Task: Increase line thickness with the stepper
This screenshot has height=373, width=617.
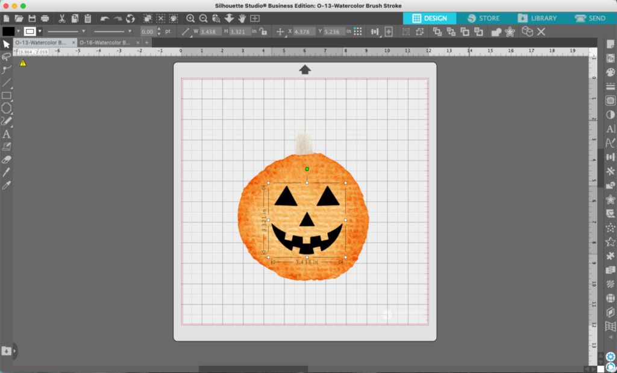Action: tap(159, 29)
